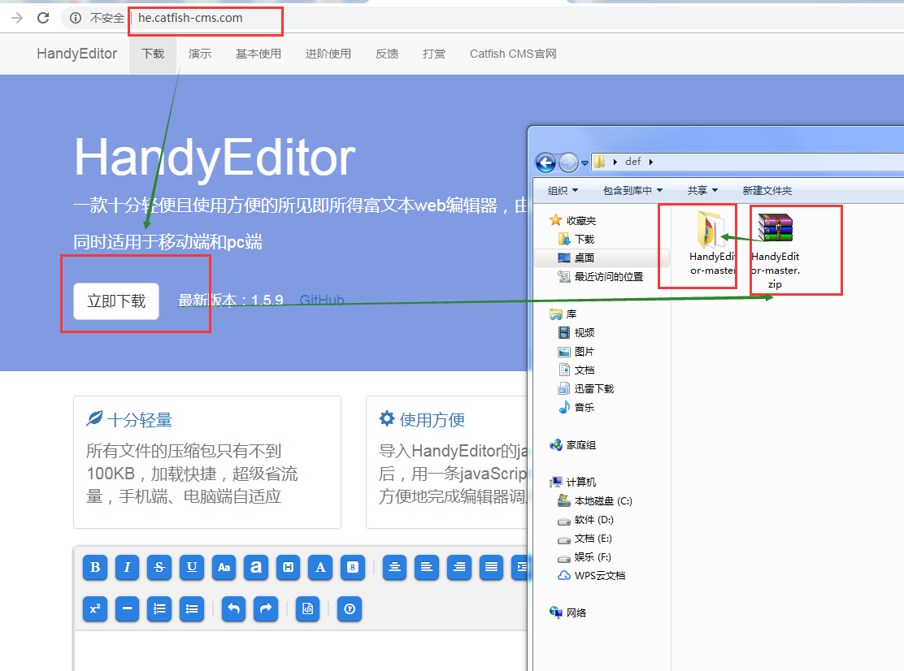Open the 包含到库中 dropdown in Explorer
Viewport: 904px width, 671px height.
633,191
